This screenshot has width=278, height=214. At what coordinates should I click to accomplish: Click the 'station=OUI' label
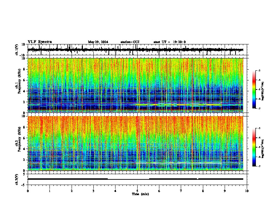pyautogui.click(x=130, y=42)
